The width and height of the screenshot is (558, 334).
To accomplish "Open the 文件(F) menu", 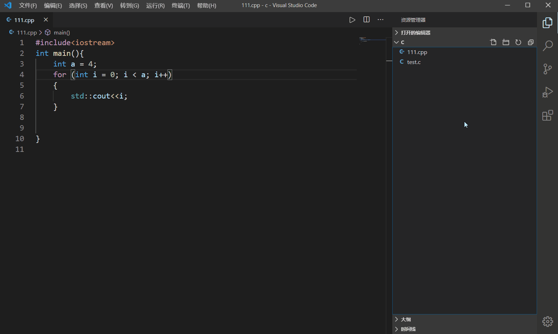I will point(28,6).
